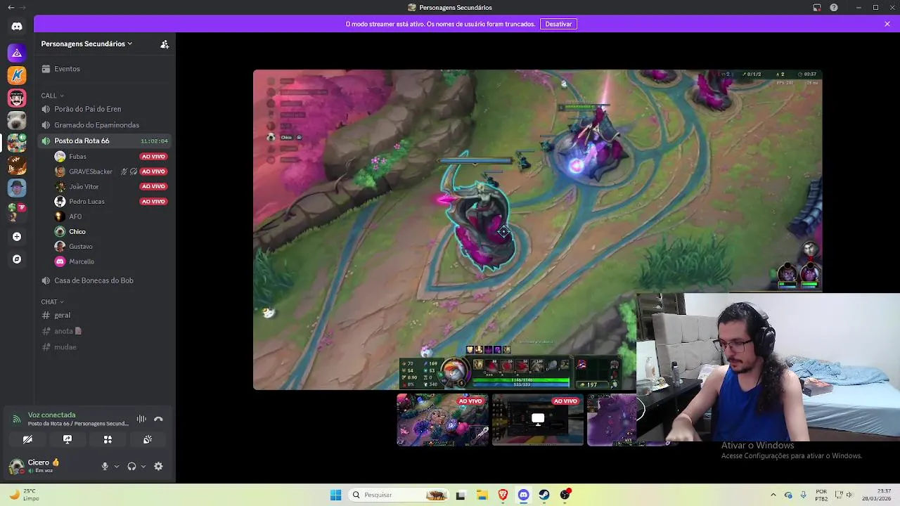Screen dimensions: 900x506
Task: Watch Pedro Lucas's AO VIVO stream badge
Action: tap(153, 202)
